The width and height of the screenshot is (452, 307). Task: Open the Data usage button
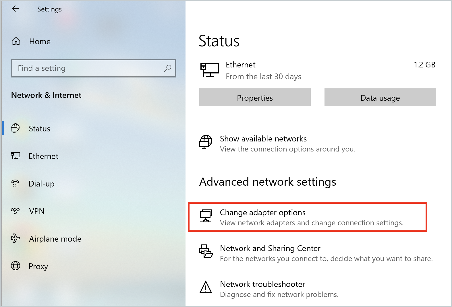pos(380,98)
